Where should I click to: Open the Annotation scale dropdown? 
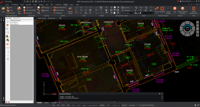click(133, 105)
